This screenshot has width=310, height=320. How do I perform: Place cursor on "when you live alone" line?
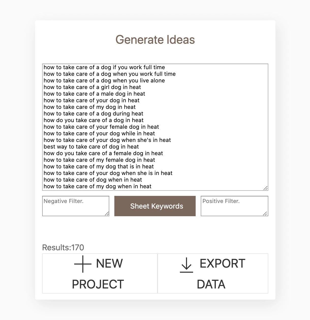point(104,81)
